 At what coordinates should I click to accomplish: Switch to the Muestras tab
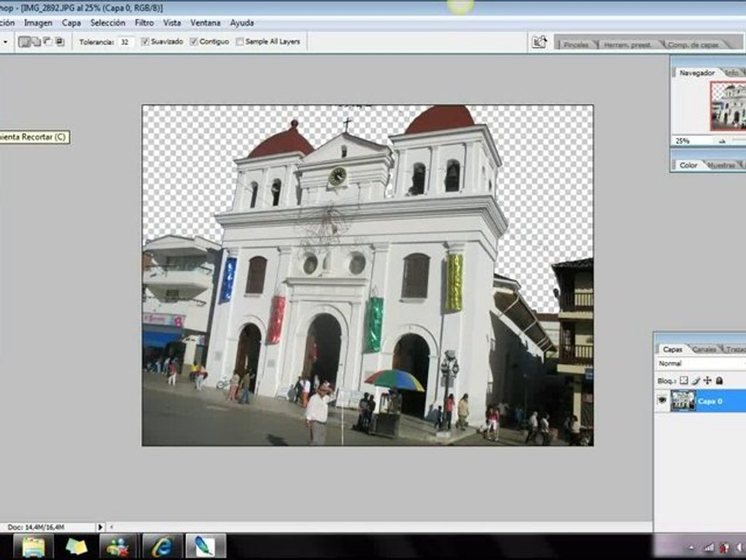pos(721,165)
